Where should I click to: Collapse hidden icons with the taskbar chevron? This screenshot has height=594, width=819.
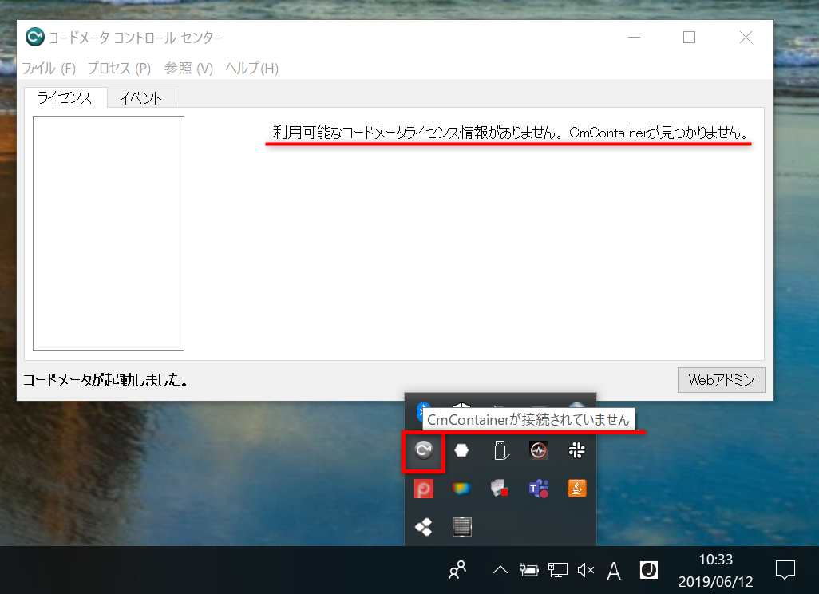click(500, 570)
